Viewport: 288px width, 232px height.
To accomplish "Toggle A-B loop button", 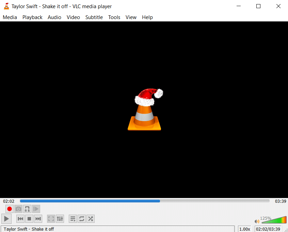I will pos(27,209).
